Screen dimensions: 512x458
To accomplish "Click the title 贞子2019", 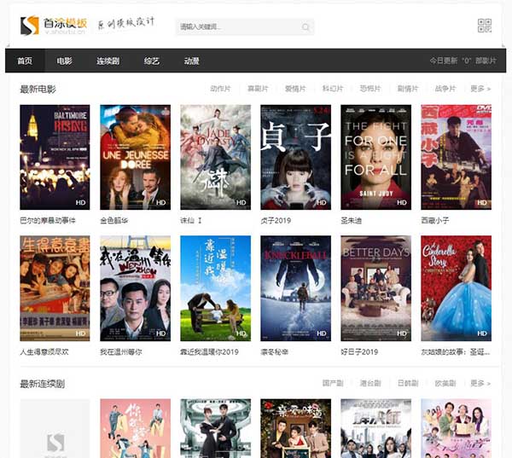I will click(x=276, y=221).
